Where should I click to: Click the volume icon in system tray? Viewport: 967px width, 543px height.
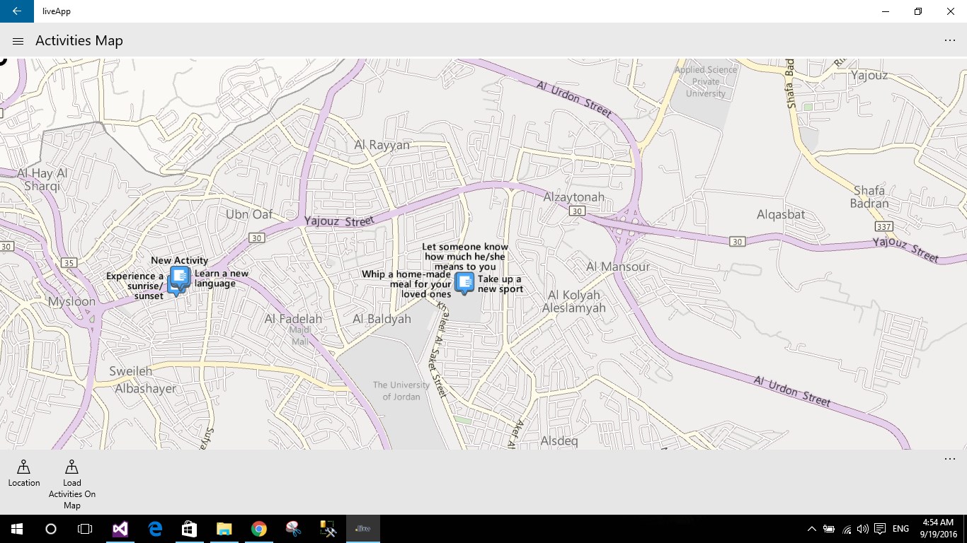[x=862, y=529]
